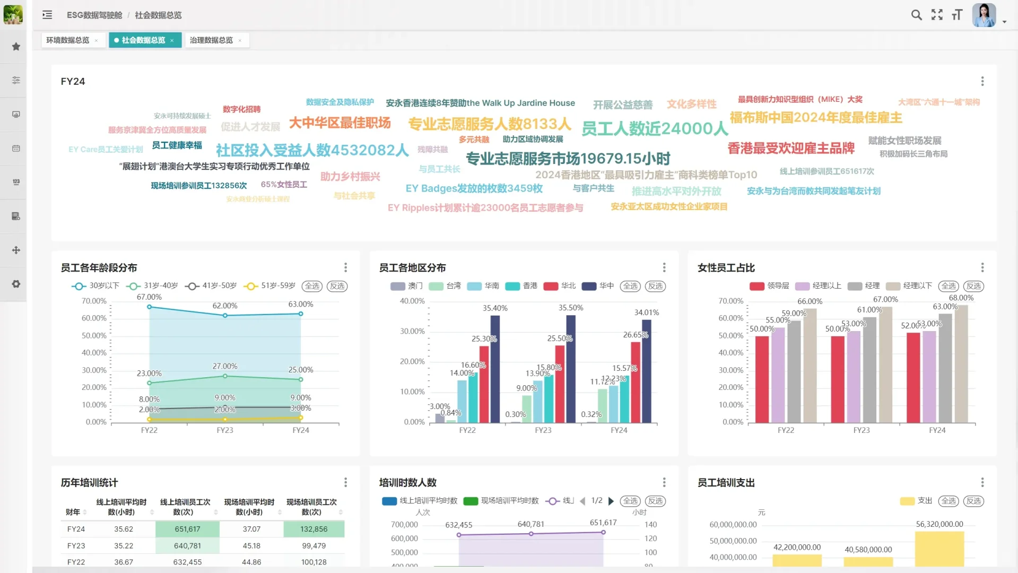Open the sliders filter sidebar icon

pos(16,80)
